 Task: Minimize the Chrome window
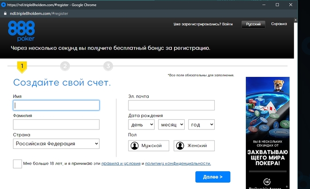(x=264, y=5)
